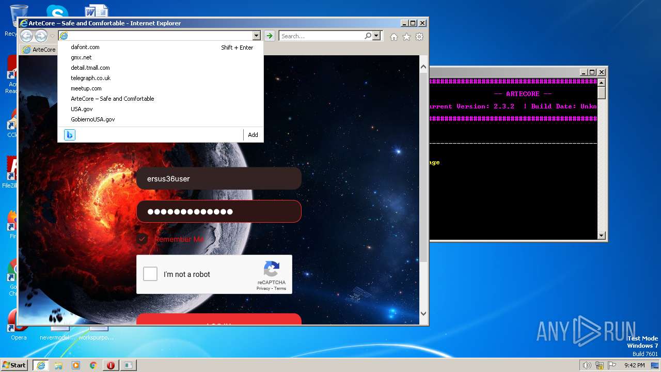Click the volume tray icon
Screen dimensions: 661x372
[x=587, y=365]
